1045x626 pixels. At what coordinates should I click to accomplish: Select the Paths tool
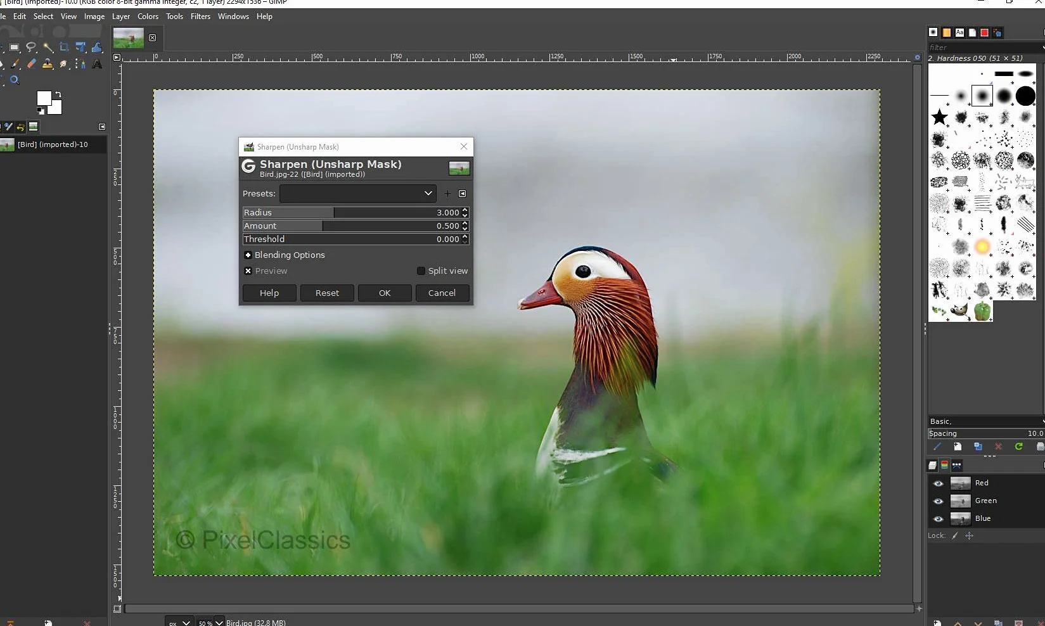(x=80, y=63)
